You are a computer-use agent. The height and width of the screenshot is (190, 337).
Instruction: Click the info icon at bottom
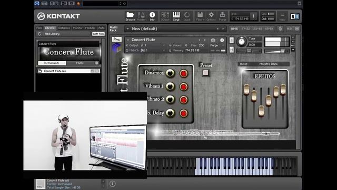tap(112, 184)
